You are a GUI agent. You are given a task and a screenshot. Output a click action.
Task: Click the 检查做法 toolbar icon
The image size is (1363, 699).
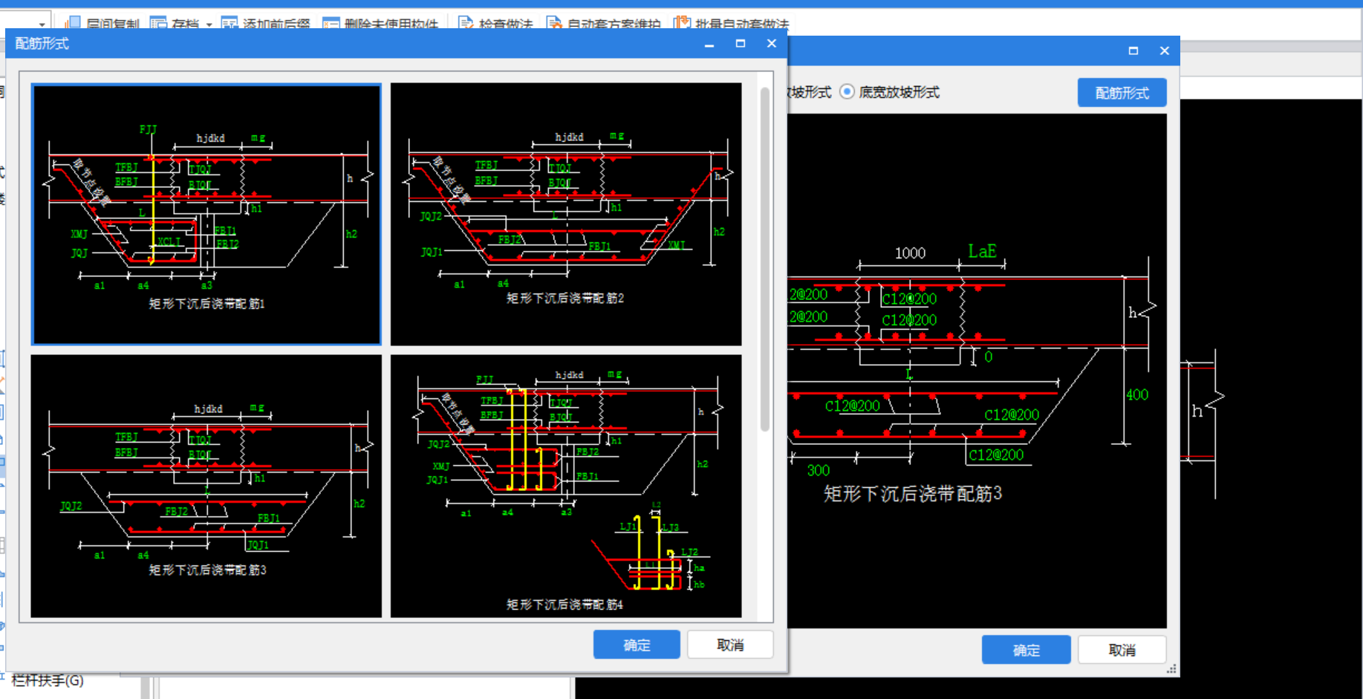(466, 23)
